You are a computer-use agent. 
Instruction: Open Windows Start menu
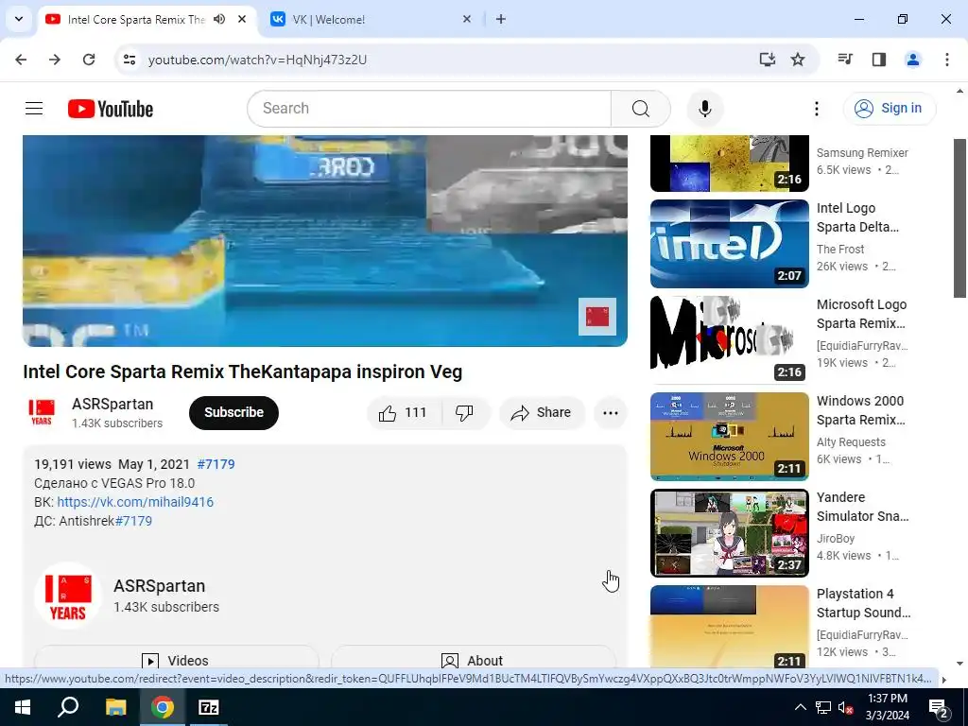click(x=23, y=707)
